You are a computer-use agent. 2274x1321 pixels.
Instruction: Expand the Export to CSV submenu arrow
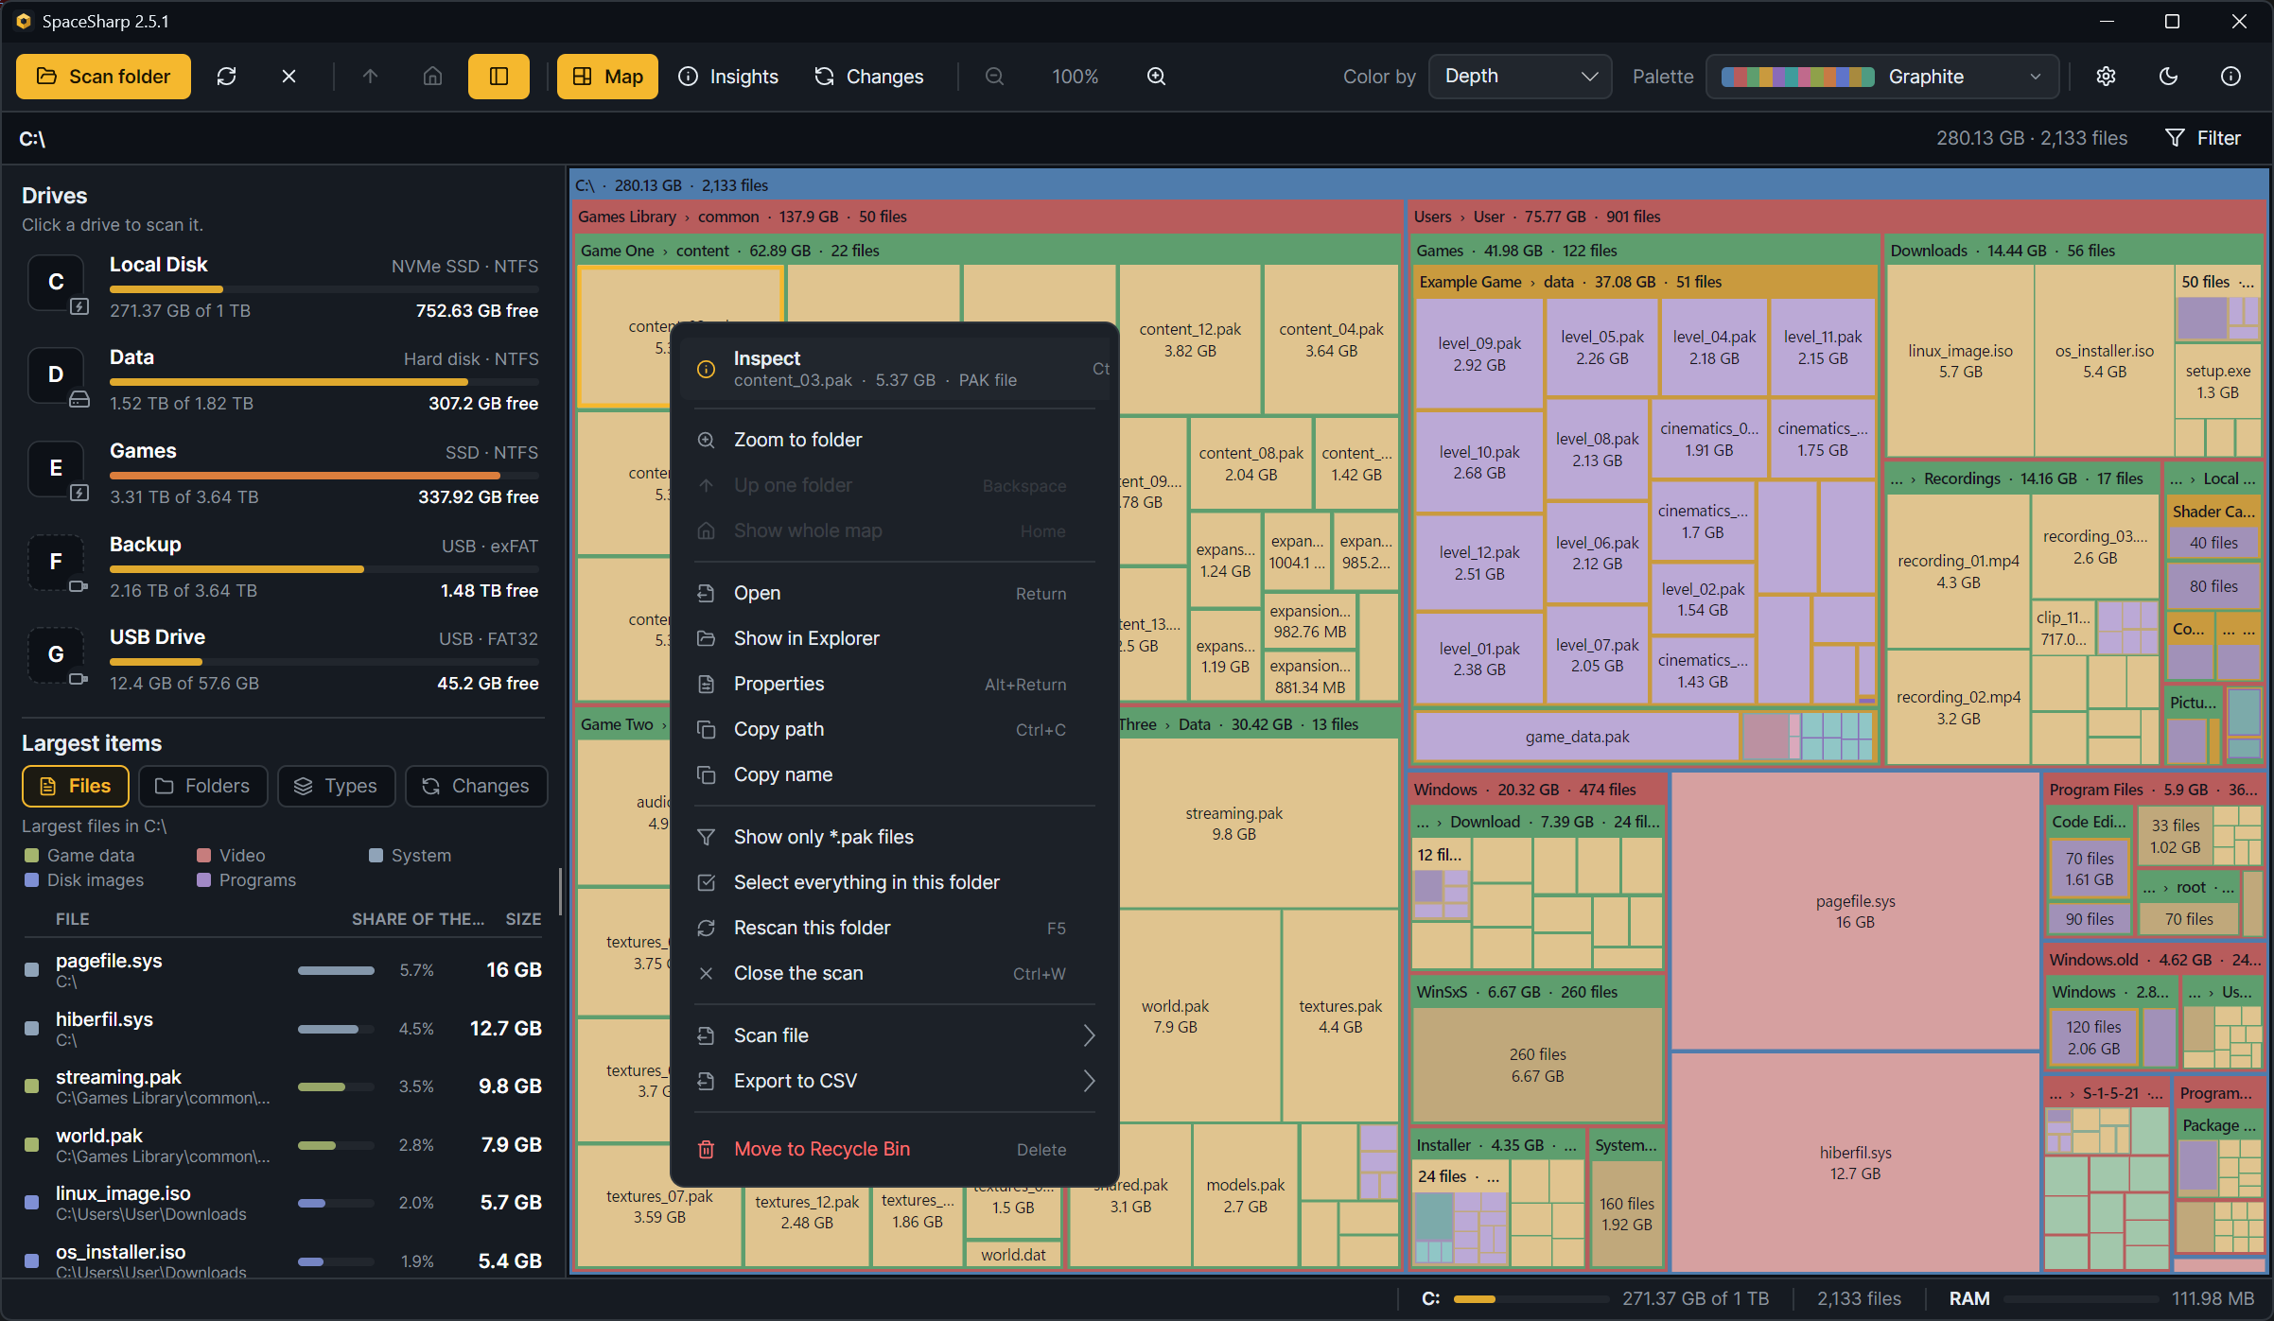click(x=1089, y=1081)
